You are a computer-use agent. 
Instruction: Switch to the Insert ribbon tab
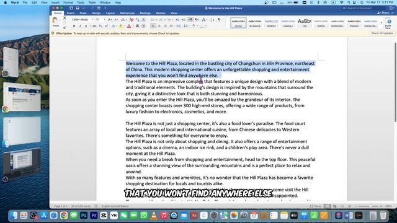pyautogui.click(x=71, y=13)
